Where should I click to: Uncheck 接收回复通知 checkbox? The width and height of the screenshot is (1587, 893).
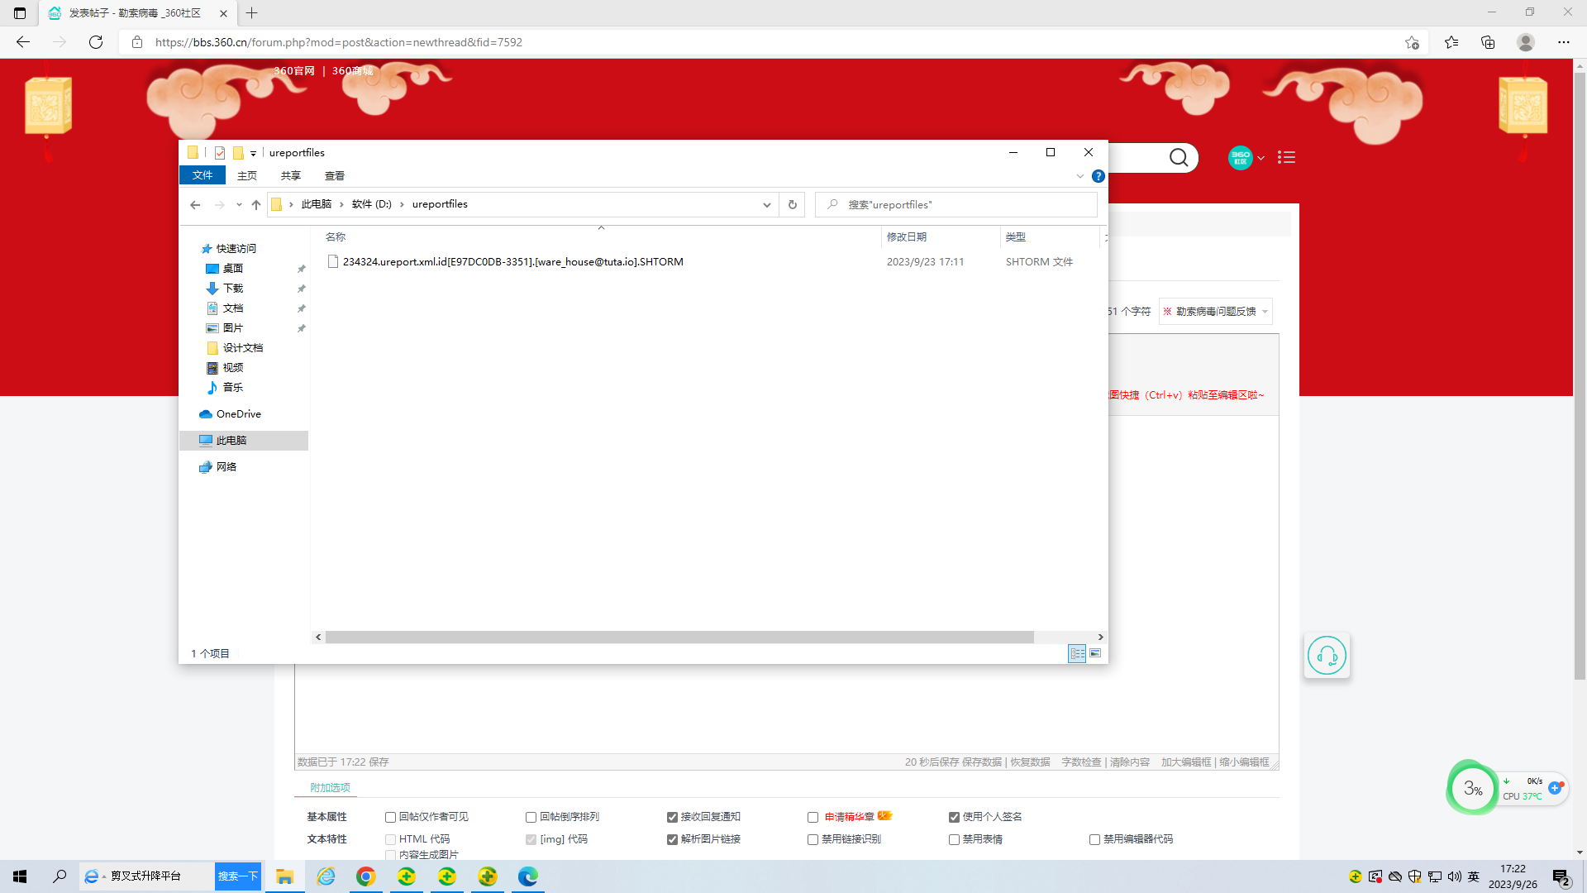(x=672, y=817)
